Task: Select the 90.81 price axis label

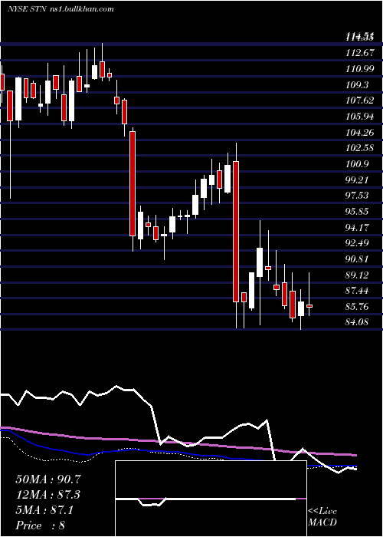Action: (x=357, y=259)
